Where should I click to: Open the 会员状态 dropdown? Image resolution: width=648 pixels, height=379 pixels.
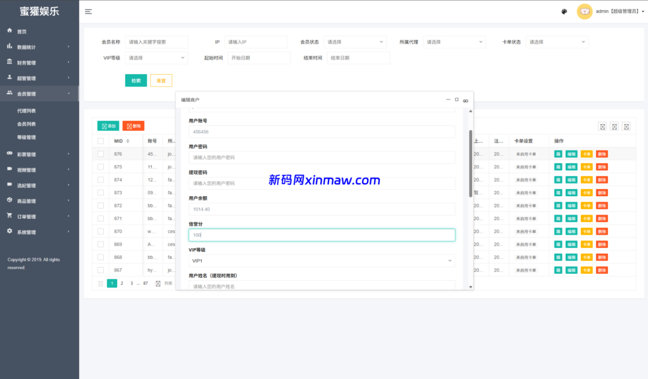(x=356, y=41)
